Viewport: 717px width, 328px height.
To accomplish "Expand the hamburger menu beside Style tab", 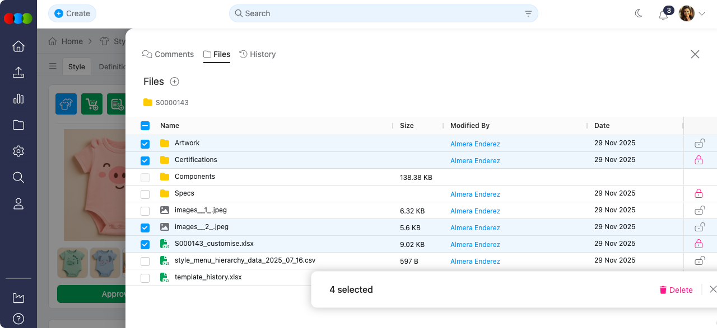I will point(53,66).
